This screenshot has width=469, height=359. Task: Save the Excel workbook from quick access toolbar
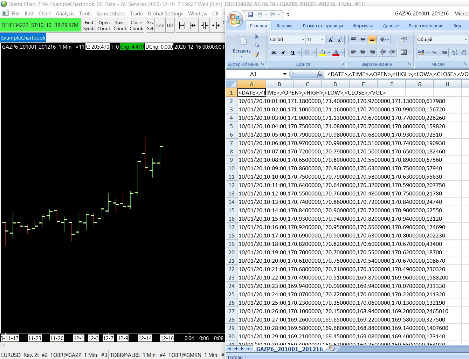251,15
